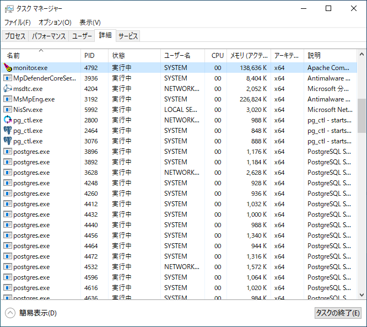The height and width of the screenshot is (327, 367).
Task: Select the MsMpEng.exe process name
Action: click(34, 99)
